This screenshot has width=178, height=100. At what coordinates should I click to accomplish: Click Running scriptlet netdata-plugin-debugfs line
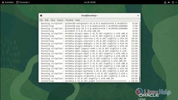89,43
